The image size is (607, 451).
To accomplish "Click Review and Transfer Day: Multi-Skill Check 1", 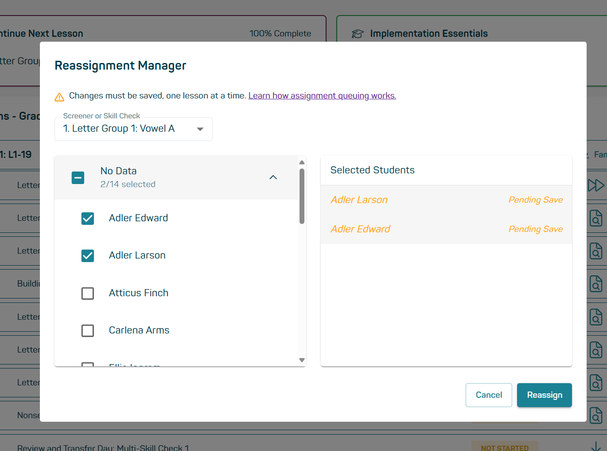I will pyautogui.click(x=103, y=447).
